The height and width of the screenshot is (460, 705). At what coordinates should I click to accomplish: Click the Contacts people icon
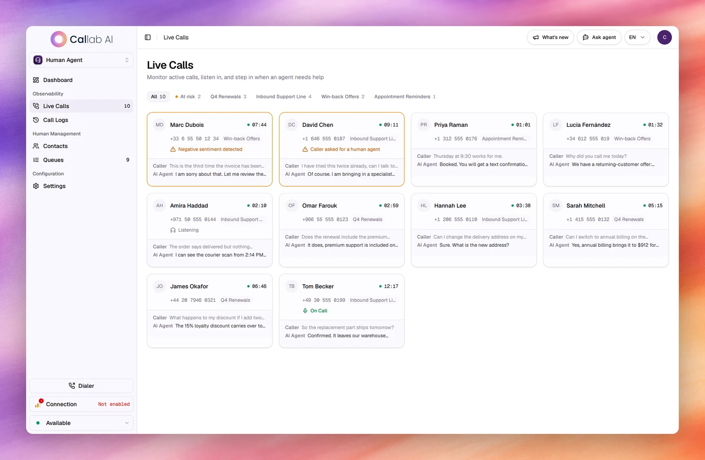pyautogui.click(x=36, y=146)
